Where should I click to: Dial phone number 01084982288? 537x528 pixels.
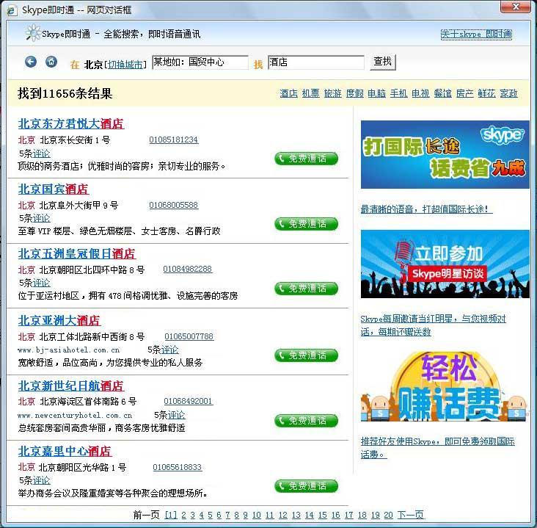pyautogui.click(x=188, y=270)
